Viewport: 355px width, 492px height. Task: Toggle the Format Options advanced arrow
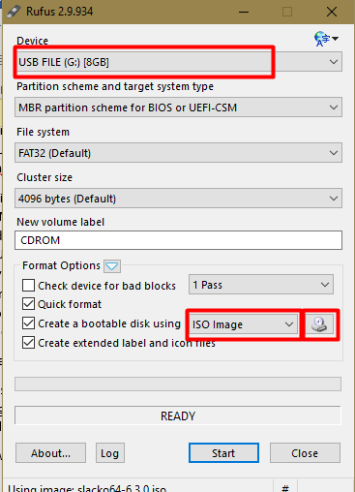point(112,266)
